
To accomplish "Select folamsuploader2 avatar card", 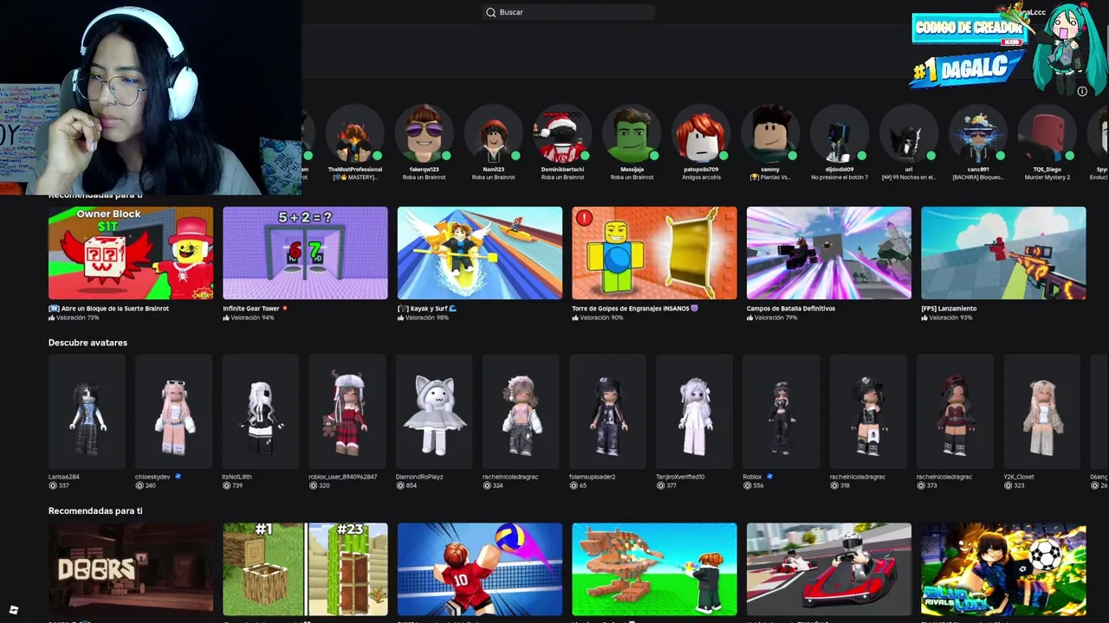I will [x=607, y=412].
